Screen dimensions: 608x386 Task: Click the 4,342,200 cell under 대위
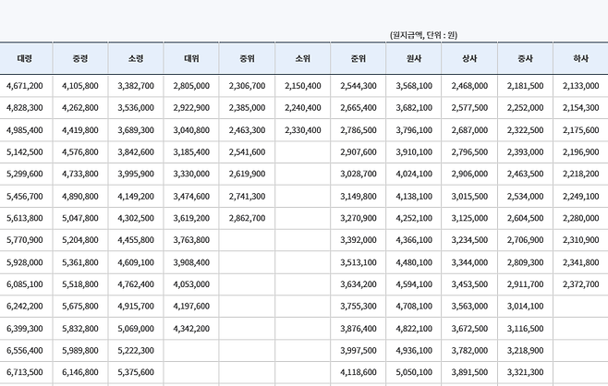pyautogui.click(x=191, y=328)
